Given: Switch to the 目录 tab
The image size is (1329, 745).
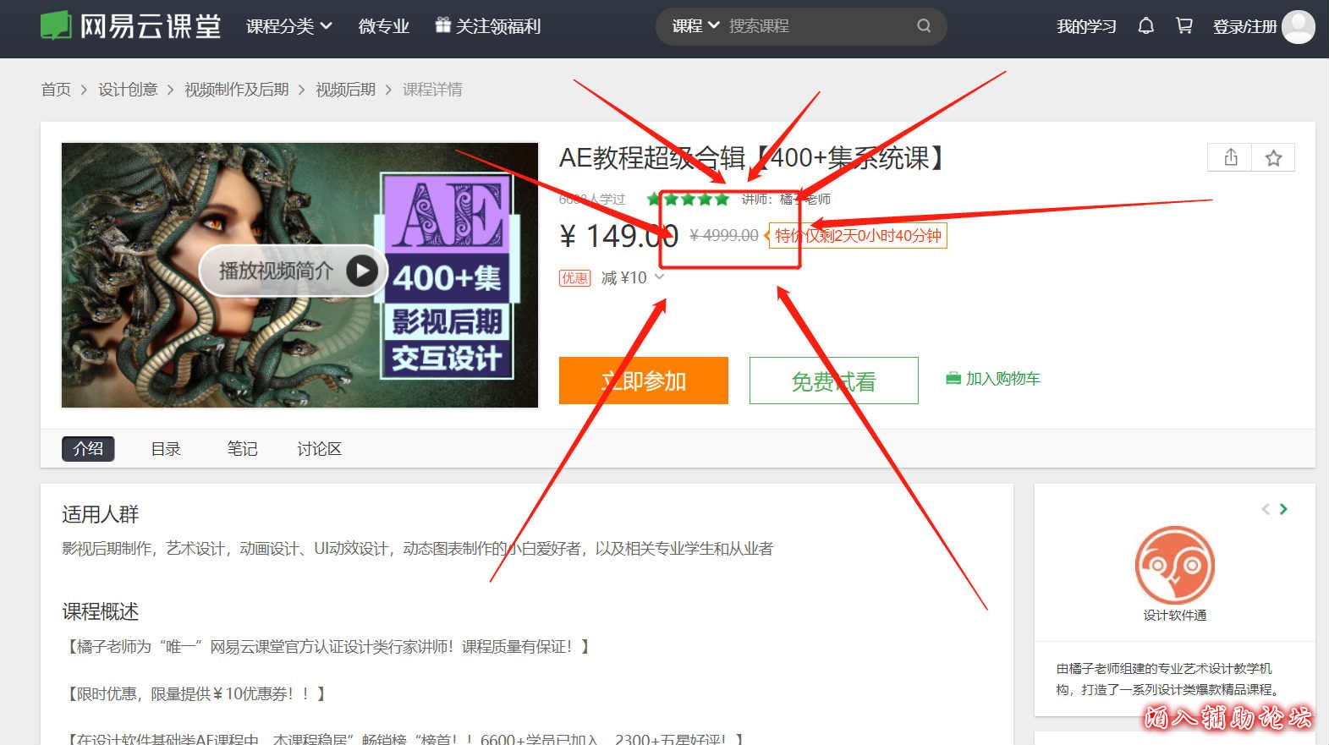Looking at the screenshot, I should pos(166,449).
